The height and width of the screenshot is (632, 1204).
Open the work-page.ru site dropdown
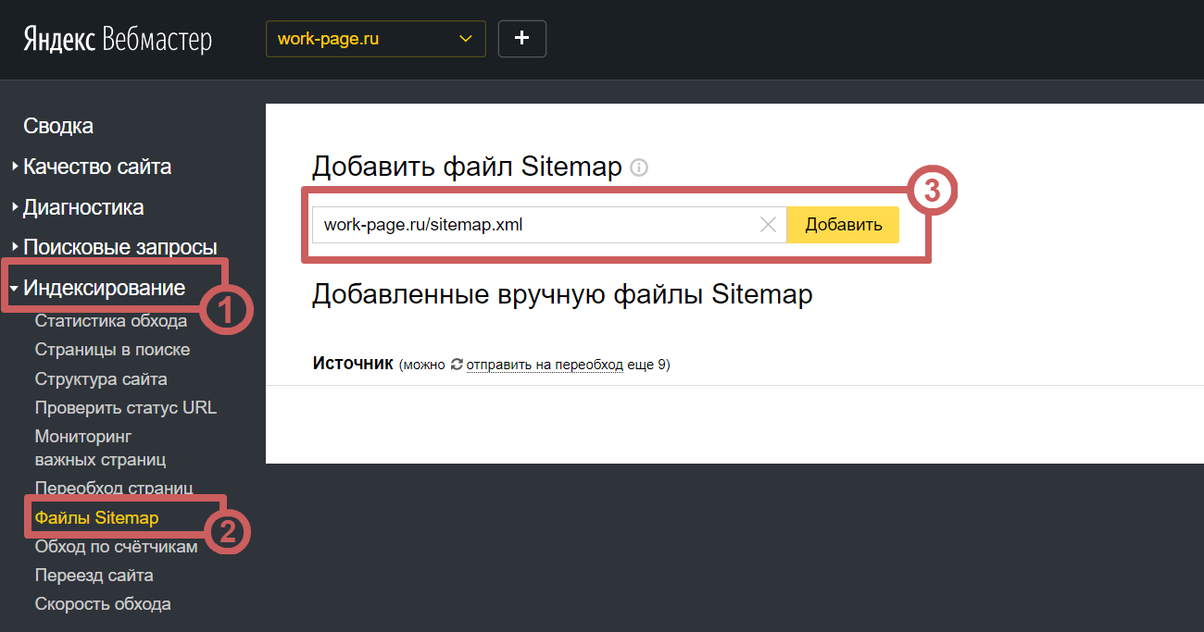(x=375, y=39)
